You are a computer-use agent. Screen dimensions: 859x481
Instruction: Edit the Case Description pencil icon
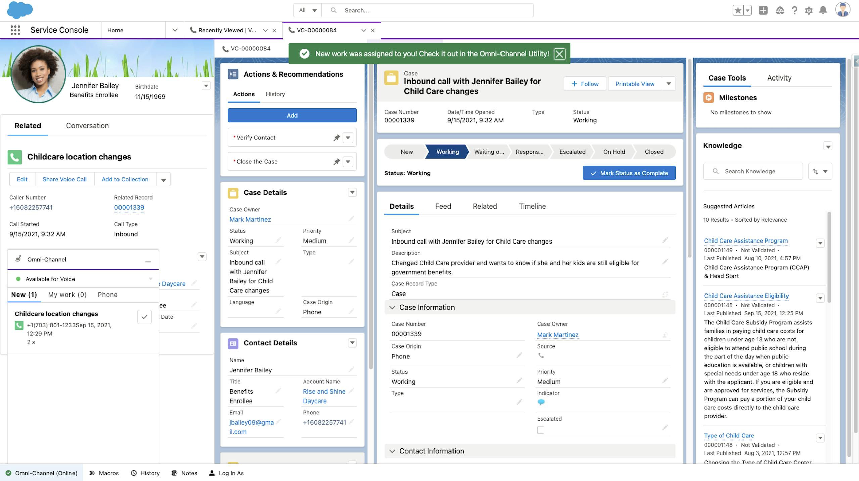[665, 262]
